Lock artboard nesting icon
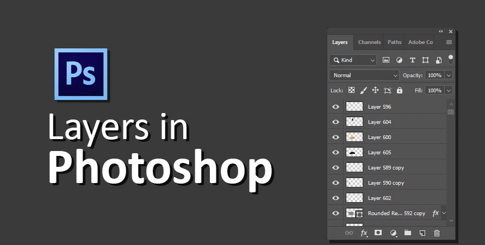This screenshot has height=245, width=485. pos(387,90)
